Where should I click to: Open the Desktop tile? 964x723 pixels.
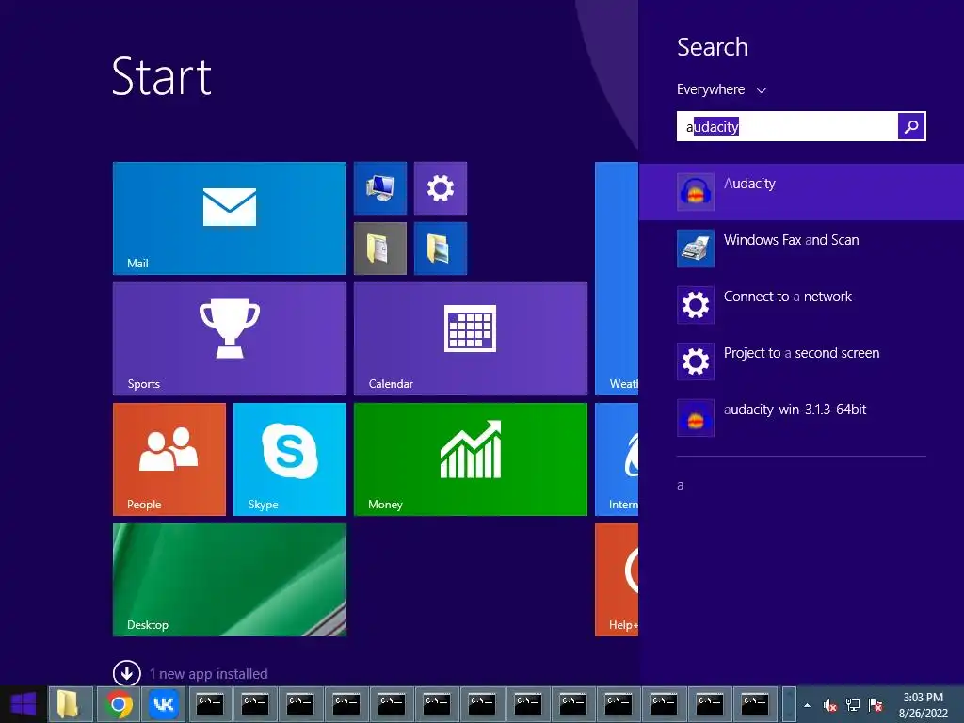tap(230, 580)
